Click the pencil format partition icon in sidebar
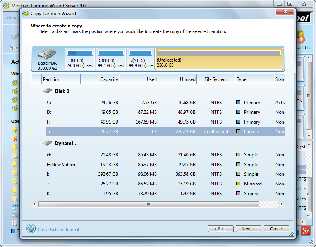The image size is (316, 247). point(14,147)
